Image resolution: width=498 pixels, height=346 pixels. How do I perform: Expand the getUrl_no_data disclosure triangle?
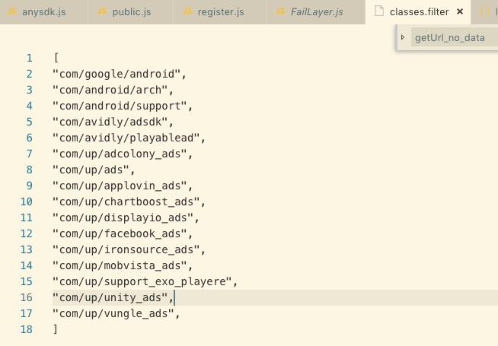pyautogui.click(x=403, y=37)
